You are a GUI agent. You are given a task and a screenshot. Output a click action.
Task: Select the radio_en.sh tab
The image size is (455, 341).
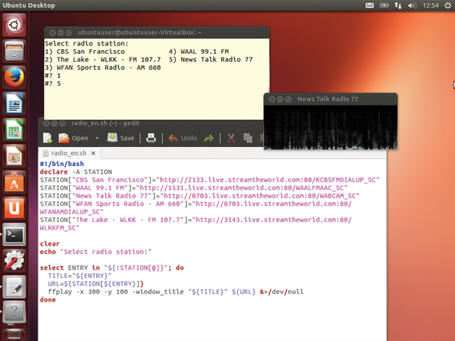click(69, 153)
